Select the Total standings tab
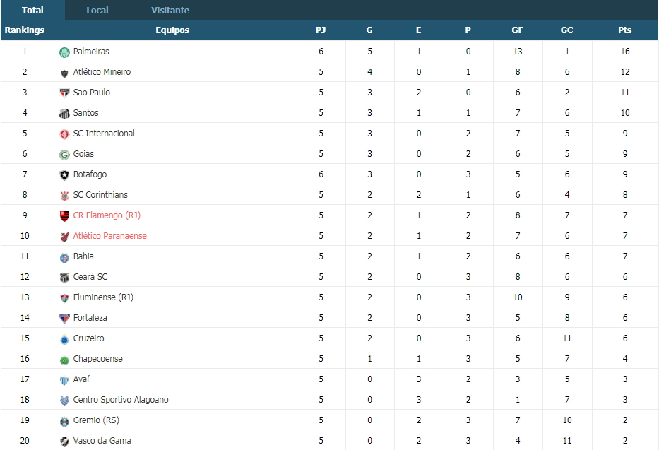 click(32, 10)
